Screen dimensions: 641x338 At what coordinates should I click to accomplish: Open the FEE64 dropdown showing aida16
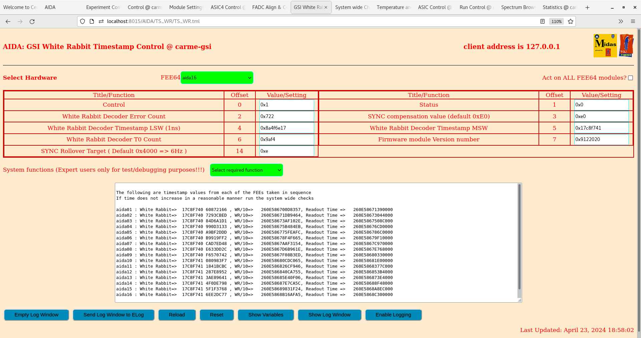click(x=217, y=77)
